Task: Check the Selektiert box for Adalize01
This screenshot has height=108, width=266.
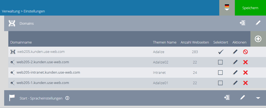Action: (x=220, y=83)
